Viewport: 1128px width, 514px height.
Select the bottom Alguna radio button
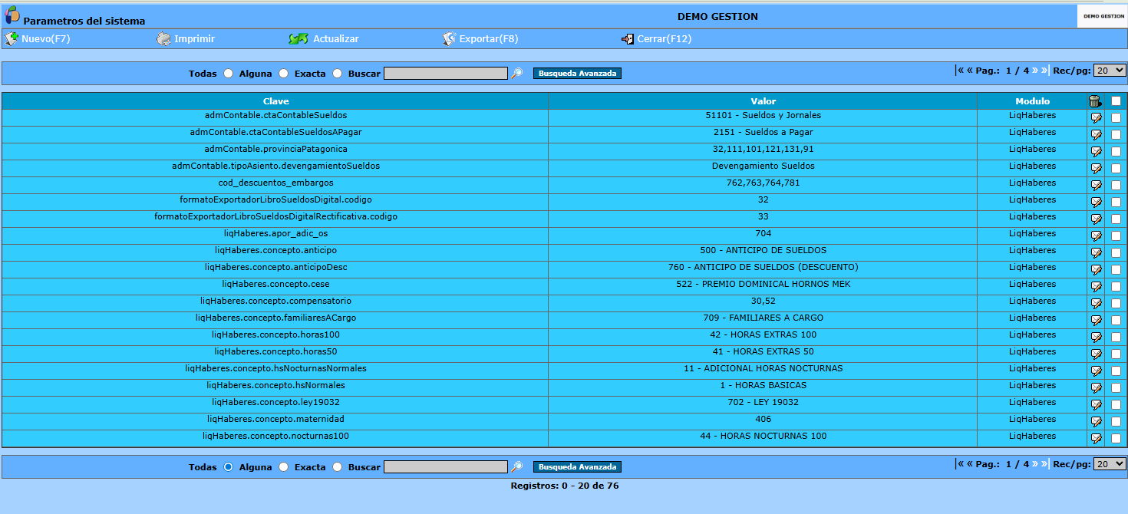tap(283, 467)
